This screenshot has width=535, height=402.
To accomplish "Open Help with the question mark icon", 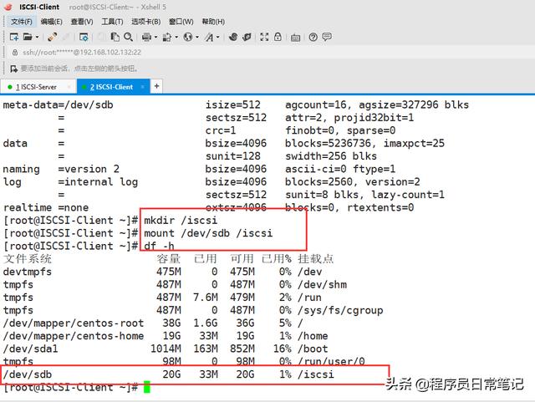I will (x=313, y=37).
